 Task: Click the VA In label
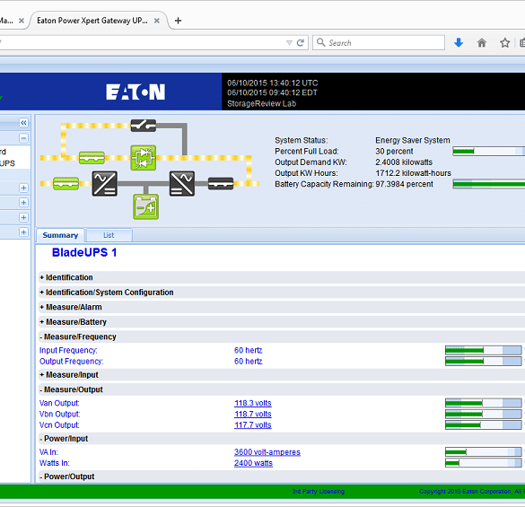(x=48, y=451)
